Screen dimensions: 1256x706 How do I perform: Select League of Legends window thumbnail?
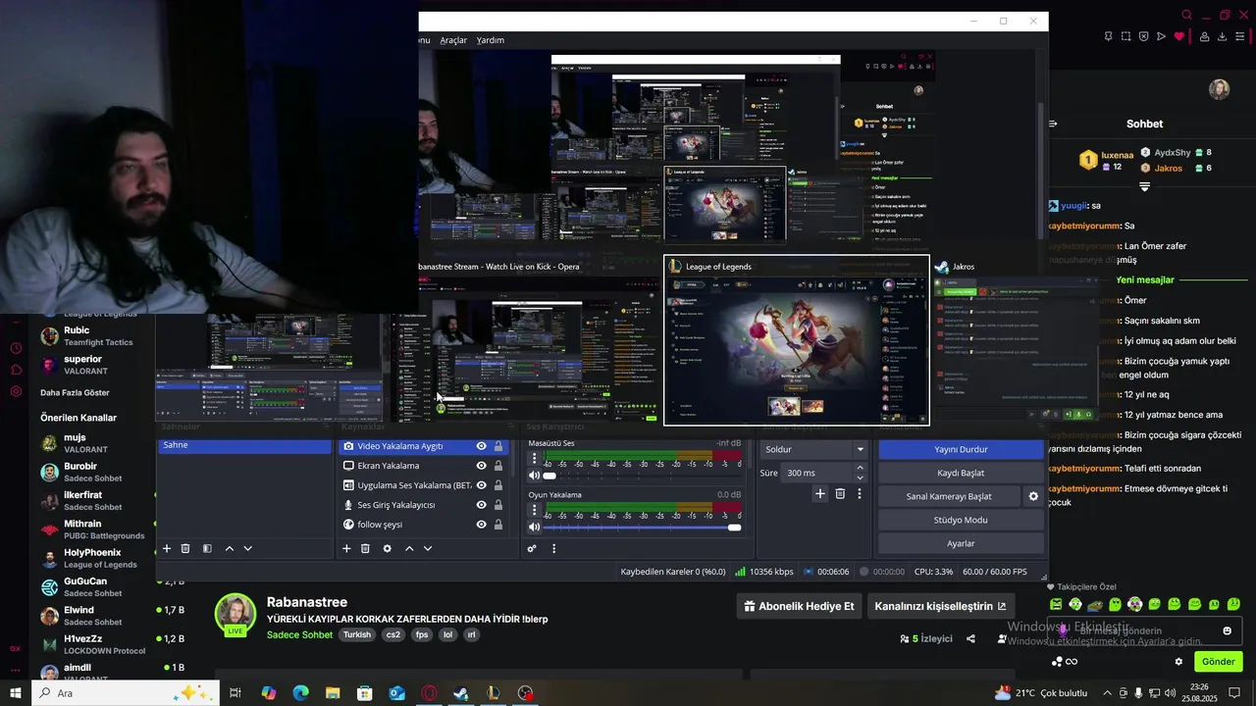(797, 340)
